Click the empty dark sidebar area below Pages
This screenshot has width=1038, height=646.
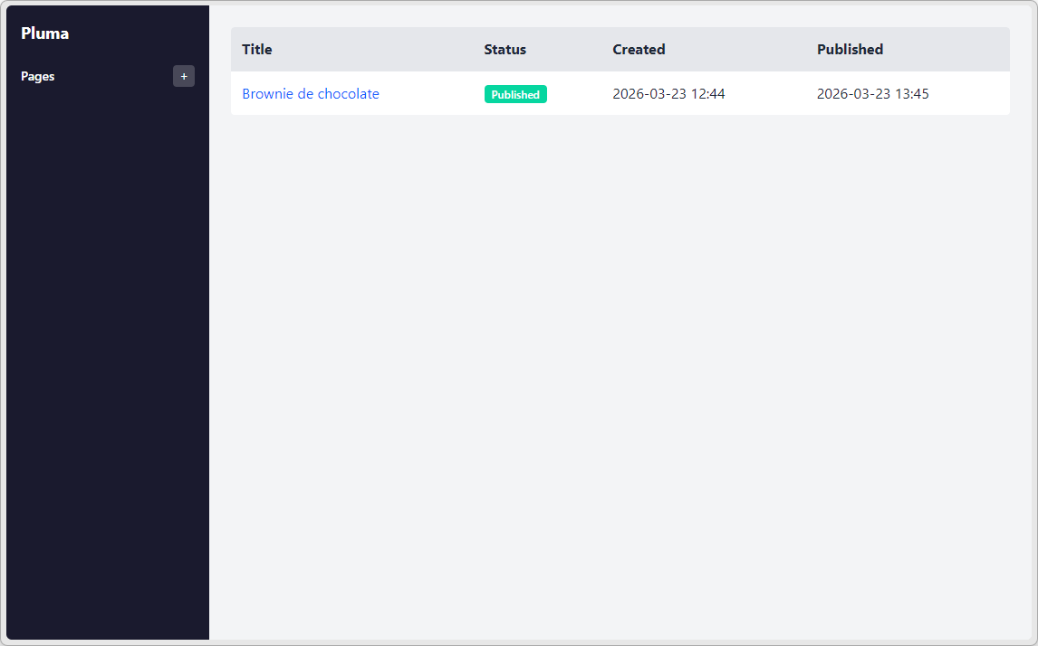click(107, 362)
